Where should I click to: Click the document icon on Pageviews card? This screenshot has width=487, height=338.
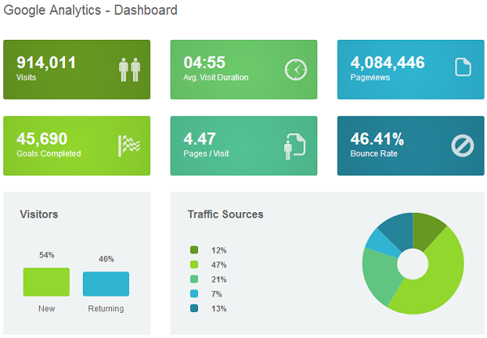point(463,67)
